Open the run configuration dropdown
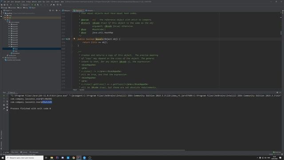284x160 pixels. tap(26, 5)
